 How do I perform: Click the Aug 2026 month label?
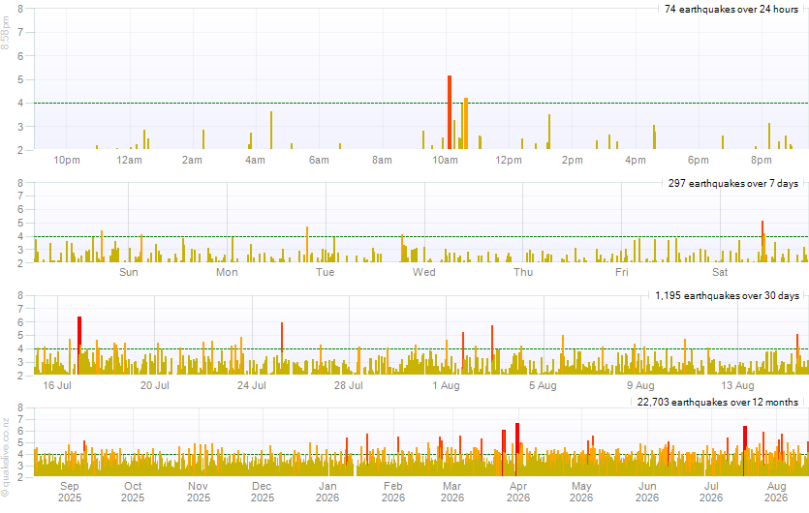point(776,492)
